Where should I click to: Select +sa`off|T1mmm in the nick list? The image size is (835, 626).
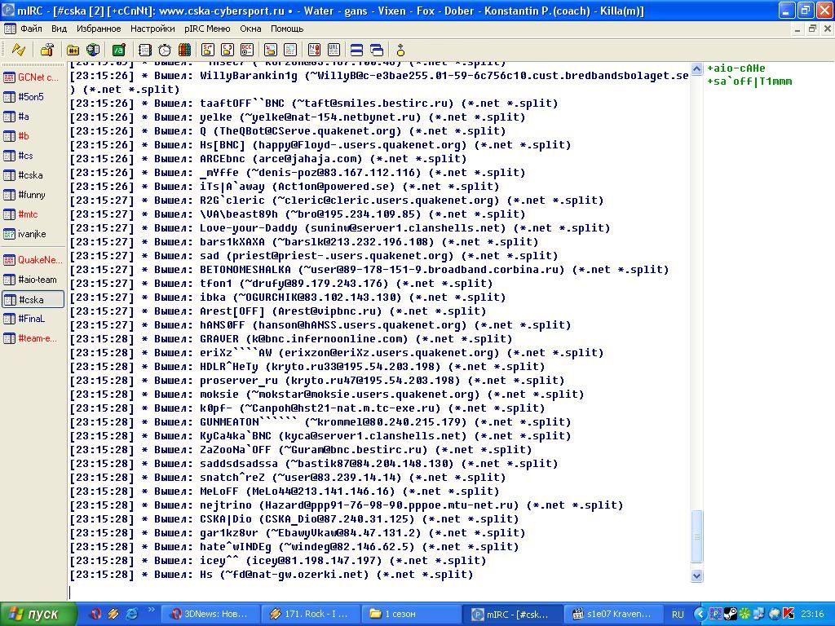[749, 82]
